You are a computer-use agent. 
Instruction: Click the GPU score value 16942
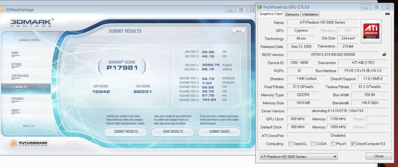[x=101, y=91]
